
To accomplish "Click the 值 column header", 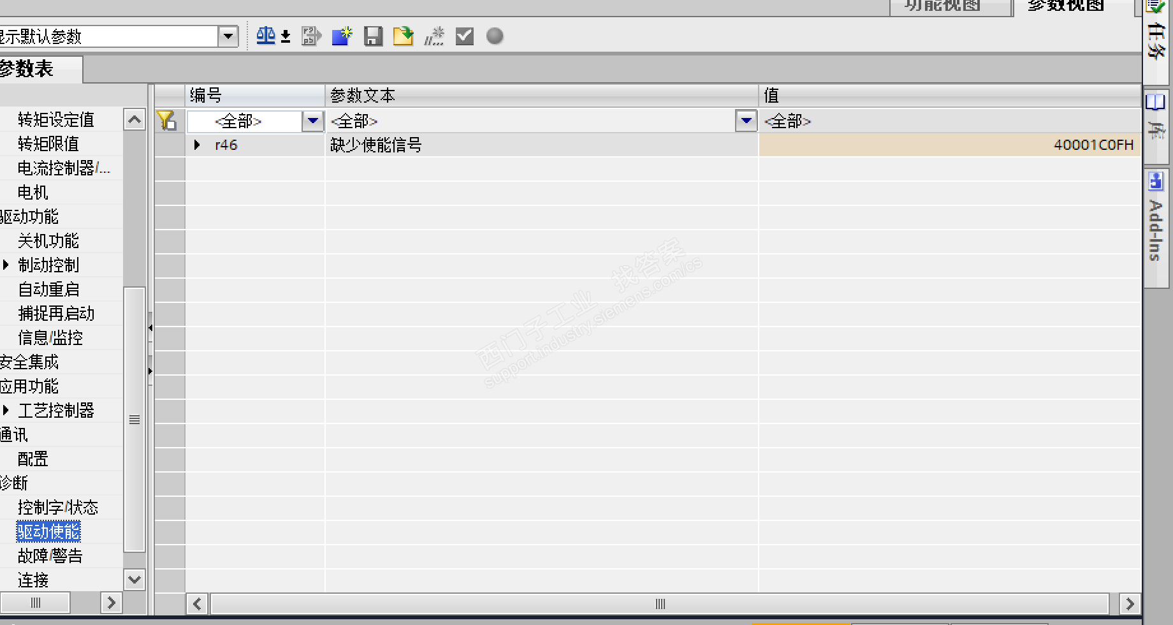I will coord(950,96).
